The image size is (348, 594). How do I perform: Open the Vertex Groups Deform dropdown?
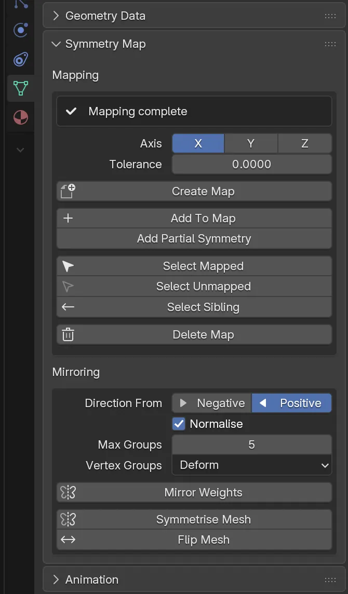click(x=252, y=465)
